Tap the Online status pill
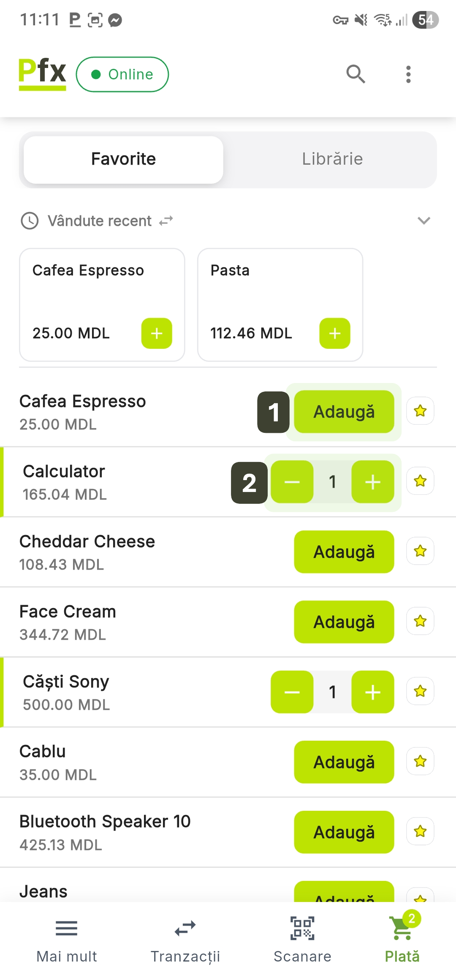Screen dimensions: 456x978 point(122,74)
